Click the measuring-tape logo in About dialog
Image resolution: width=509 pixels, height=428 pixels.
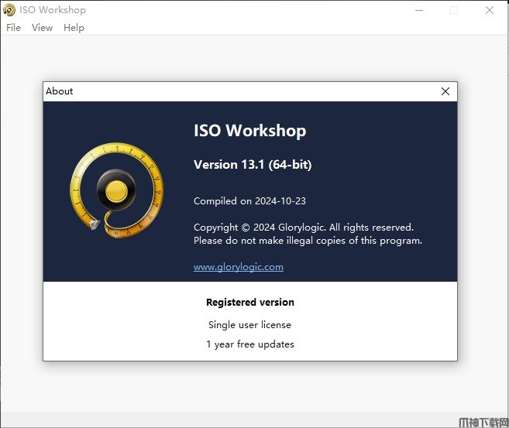(116, 190)
